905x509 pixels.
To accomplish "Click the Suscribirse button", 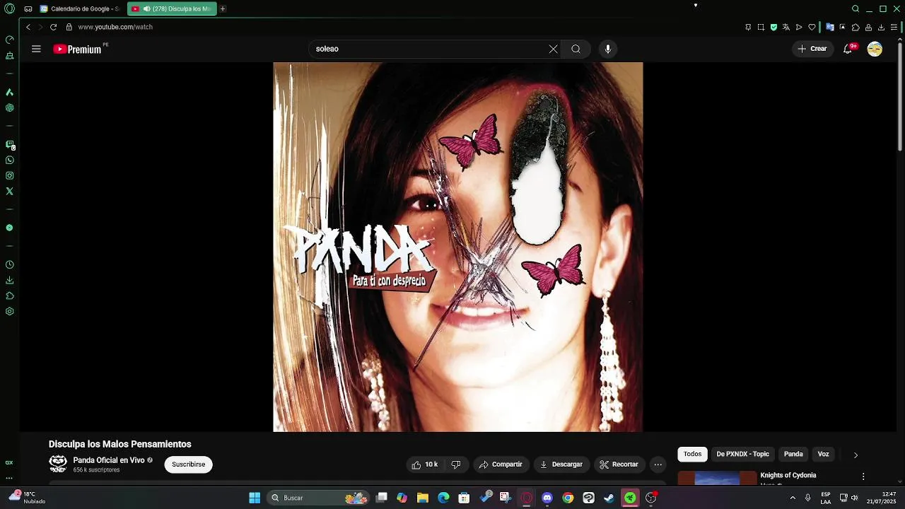I will point(189,464).
